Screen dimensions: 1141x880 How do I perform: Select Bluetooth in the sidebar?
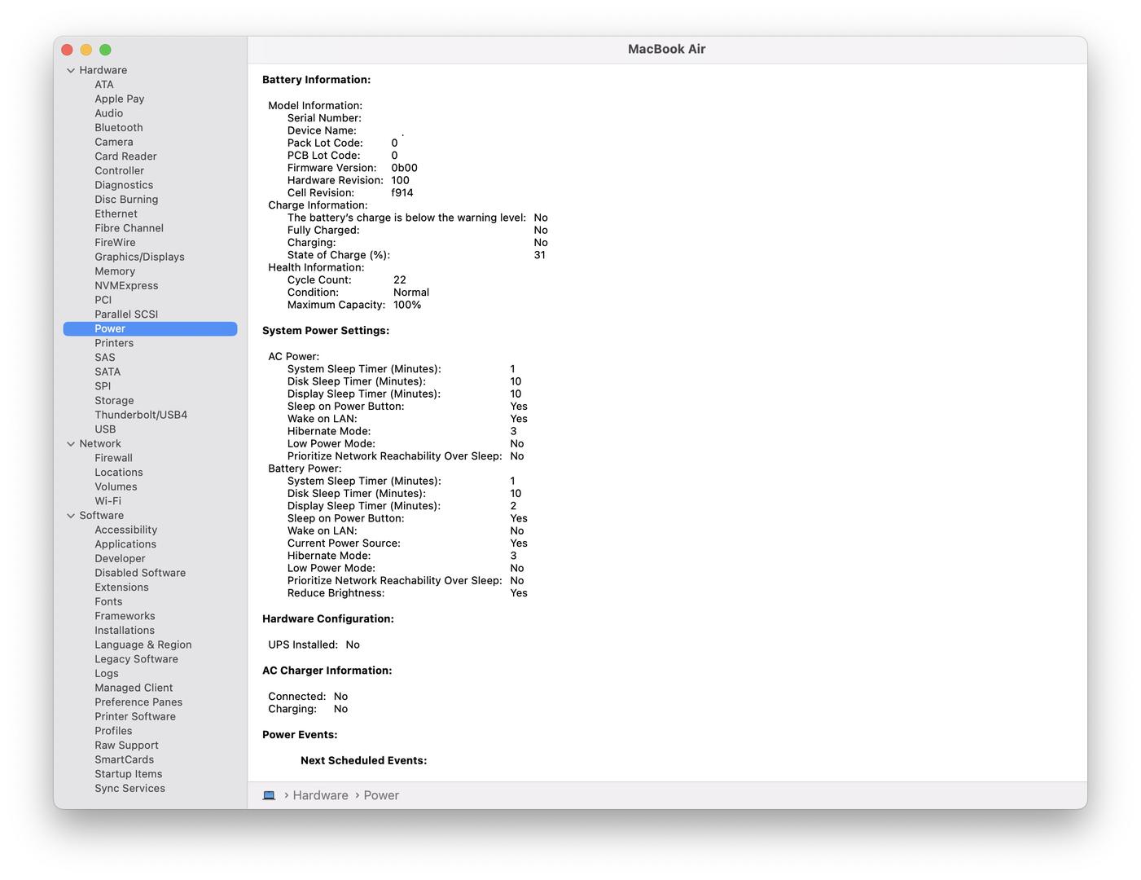pos(118,128)
